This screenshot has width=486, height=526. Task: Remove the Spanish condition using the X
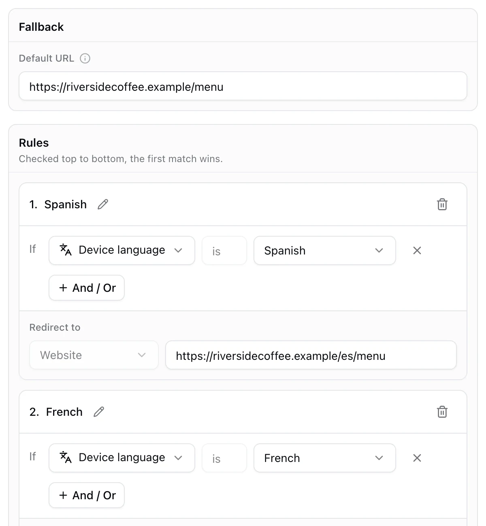point(417,250)
